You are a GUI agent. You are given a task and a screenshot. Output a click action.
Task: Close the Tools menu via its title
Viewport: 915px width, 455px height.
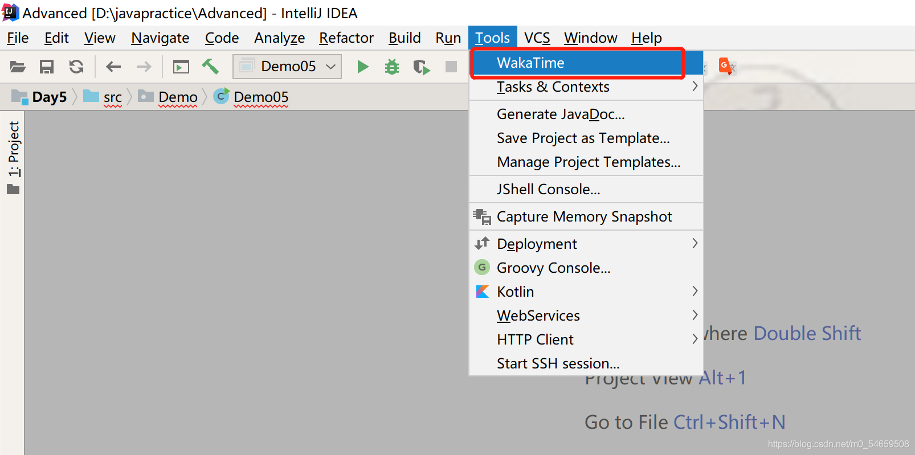click(x=493, y=38)
